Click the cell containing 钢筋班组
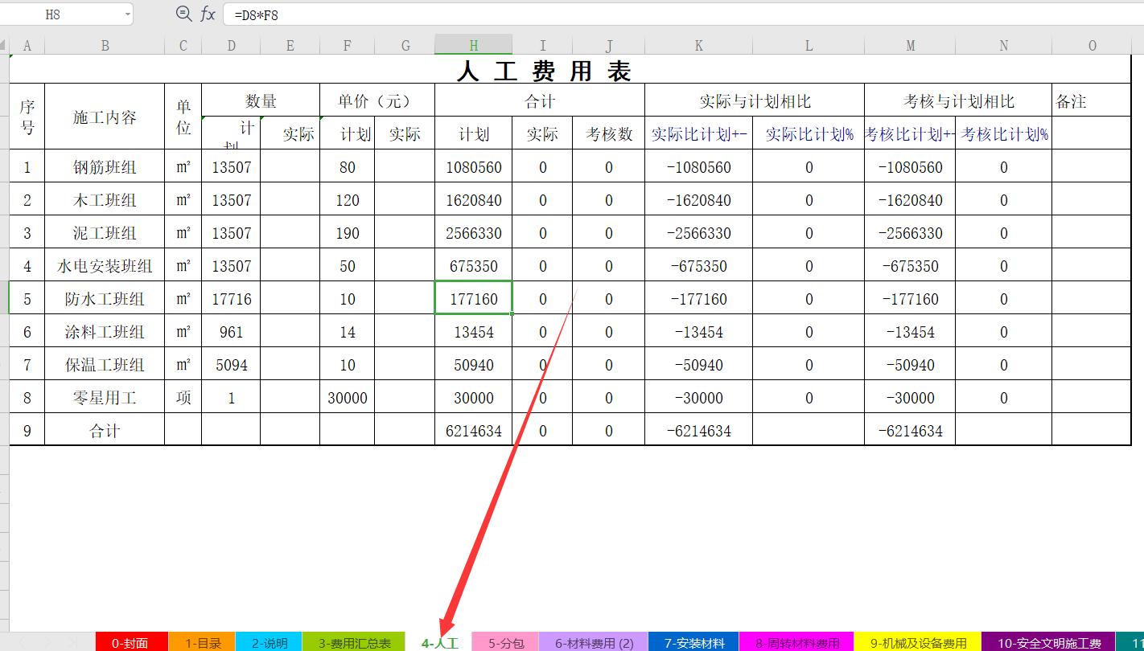Screen dimensions: 1144x651 coord(103,167)
